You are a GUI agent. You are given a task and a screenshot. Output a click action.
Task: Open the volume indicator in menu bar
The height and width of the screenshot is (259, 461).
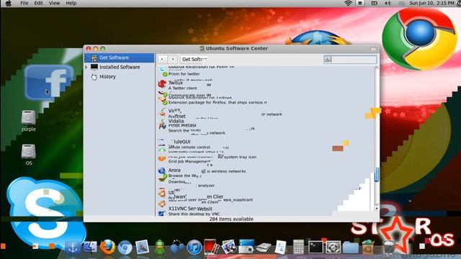tap(388, 3)
